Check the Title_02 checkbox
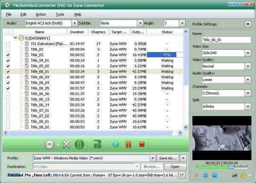 (x=8, y=49)
